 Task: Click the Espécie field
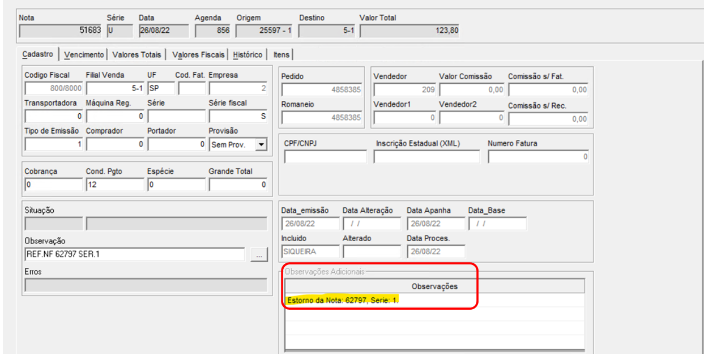click(x=177, y=185)
